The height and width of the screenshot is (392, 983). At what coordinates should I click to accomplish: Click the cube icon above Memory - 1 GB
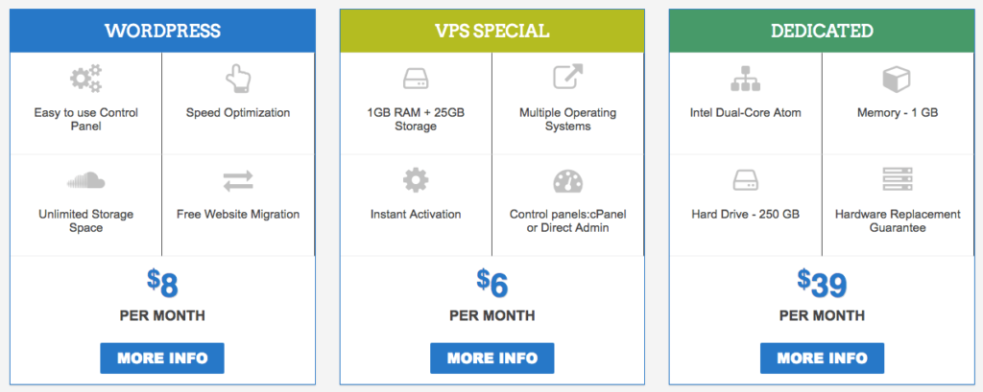click(x=898, y=79)
